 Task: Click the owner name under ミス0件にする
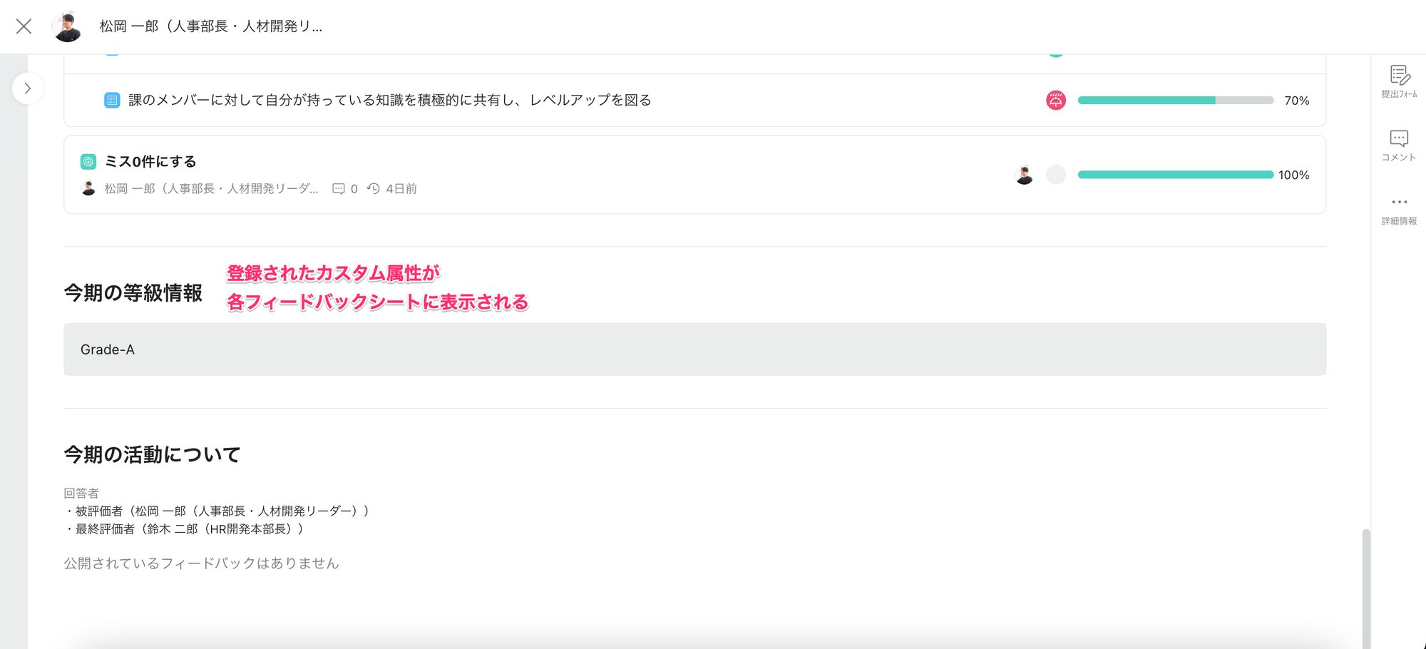pyautogui.click(x=211, y=189)
